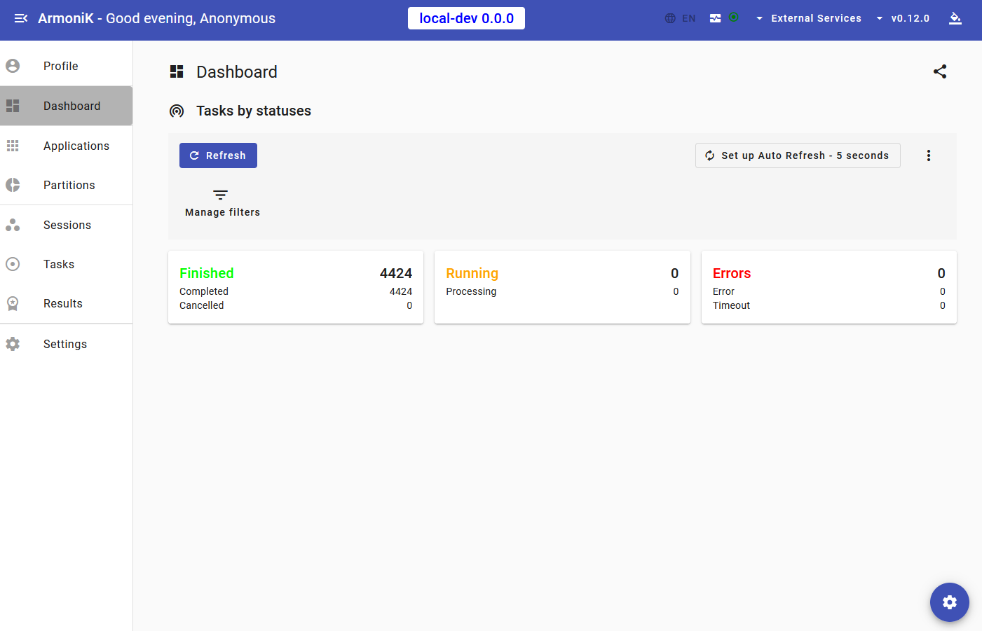Open the Results page
Image resolution: width=982 pixels, height=631 pixels.
(63, 303)
